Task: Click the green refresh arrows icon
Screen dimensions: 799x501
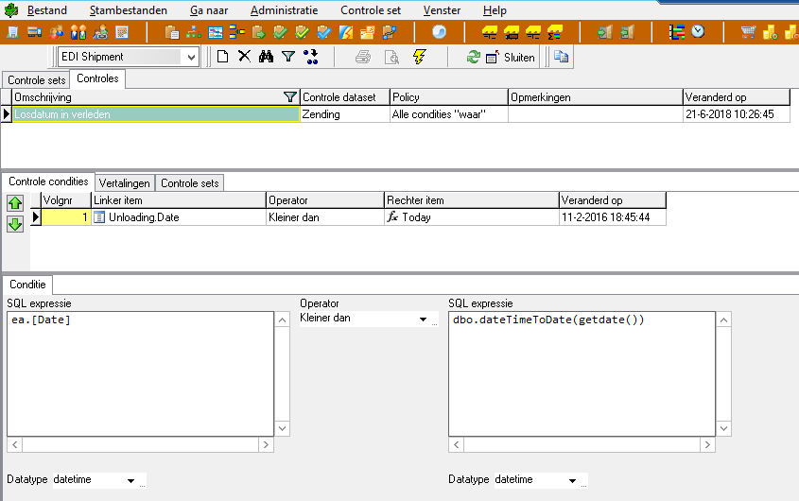Action: pos(473,57)
